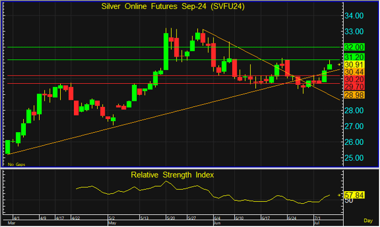Click the arrow marker beside 30.91 price
The image size is (380, 227).
(x=340, y=65)
